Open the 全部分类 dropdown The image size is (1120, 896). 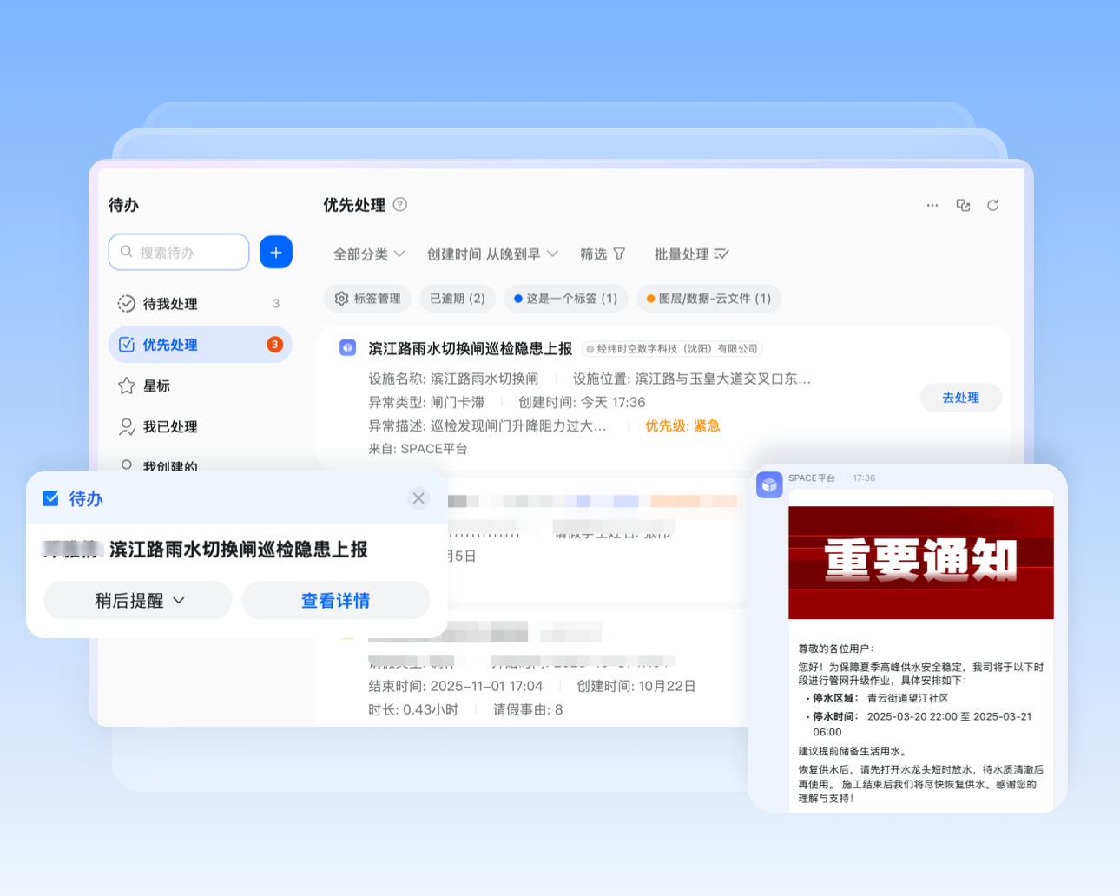369,254
